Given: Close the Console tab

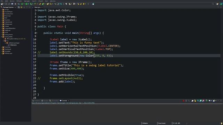Looking at the screenshot, I should (69, 101).
